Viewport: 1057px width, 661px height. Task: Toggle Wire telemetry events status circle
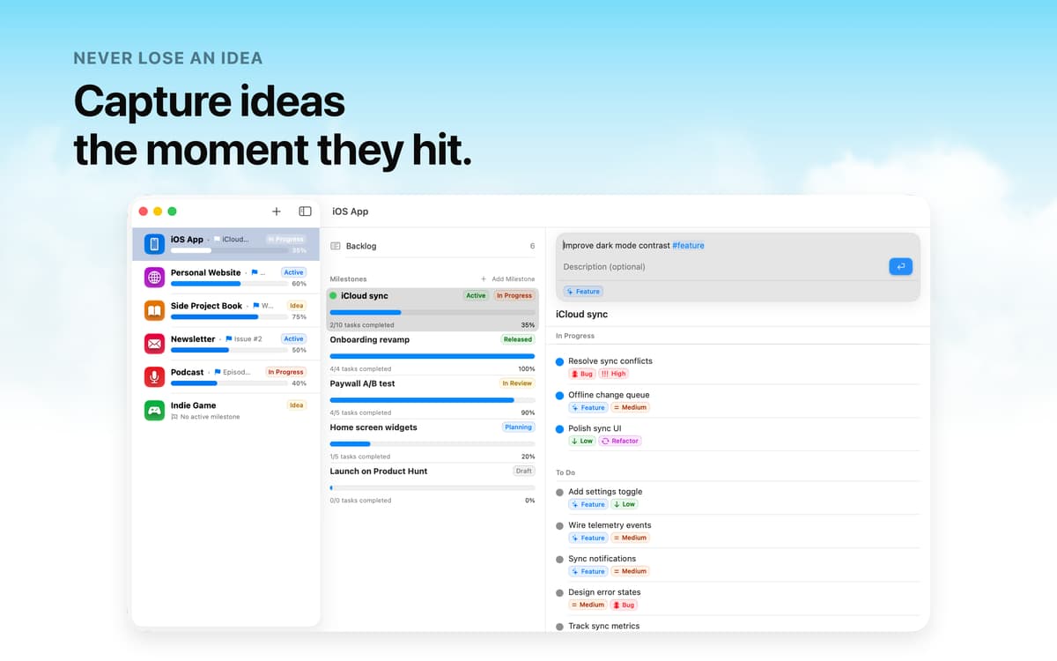coord(560,525)
